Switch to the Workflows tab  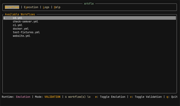click(12, 7)
